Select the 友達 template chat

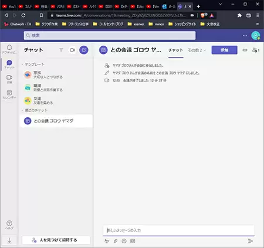tap(56, 101)
